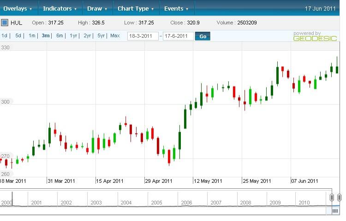
Task: Click the start date field 18-3-2011
Action: pyautogui.click(x=143, y=36)
